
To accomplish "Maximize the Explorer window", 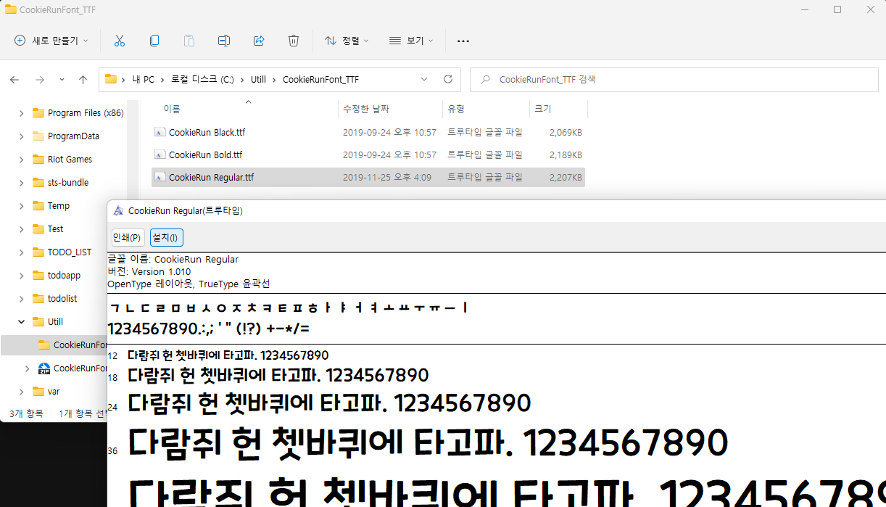I will [837, 9].
